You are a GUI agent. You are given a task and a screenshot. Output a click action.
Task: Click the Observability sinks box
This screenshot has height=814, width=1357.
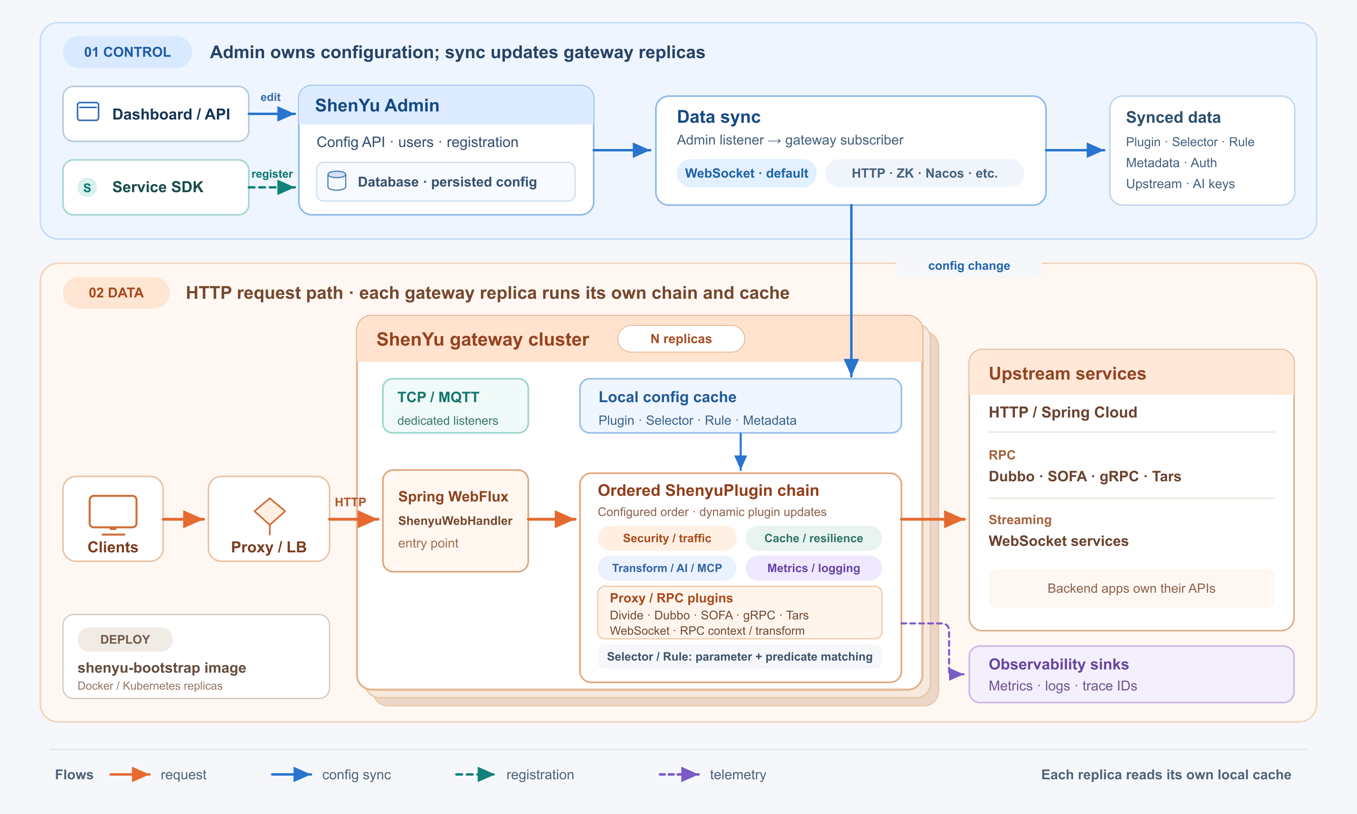(1132, 674)
